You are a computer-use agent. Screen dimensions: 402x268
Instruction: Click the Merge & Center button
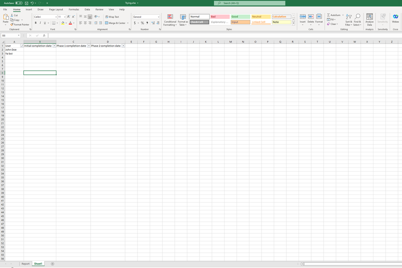pos(115,23)
